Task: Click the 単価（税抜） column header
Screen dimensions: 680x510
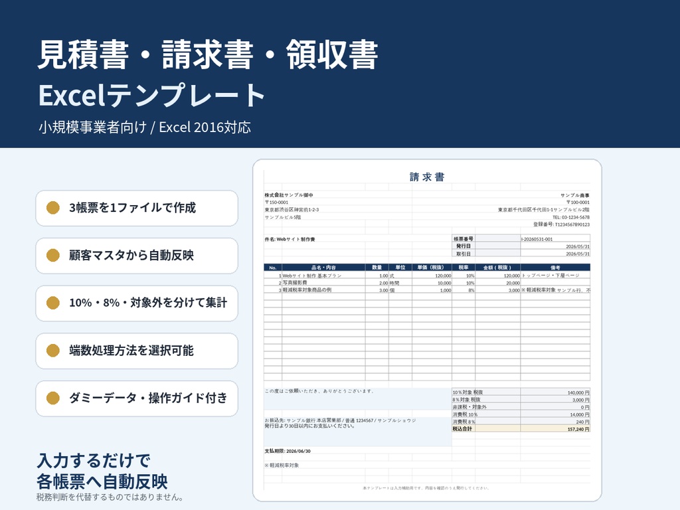Action: [x=432, y=268]
